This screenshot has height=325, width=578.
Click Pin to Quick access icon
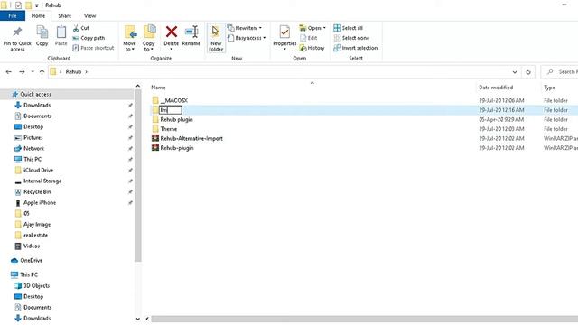(17, 38)
